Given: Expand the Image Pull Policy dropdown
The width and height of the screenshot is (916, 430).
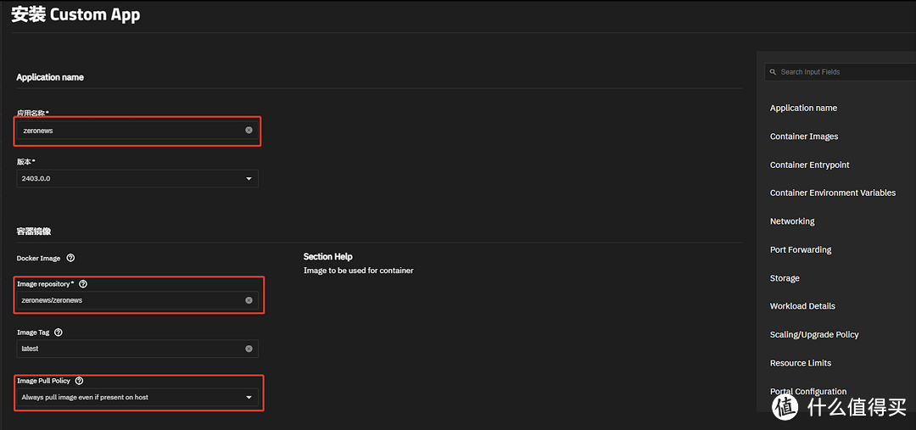Looking at the screenshot, I should point(249,397).
